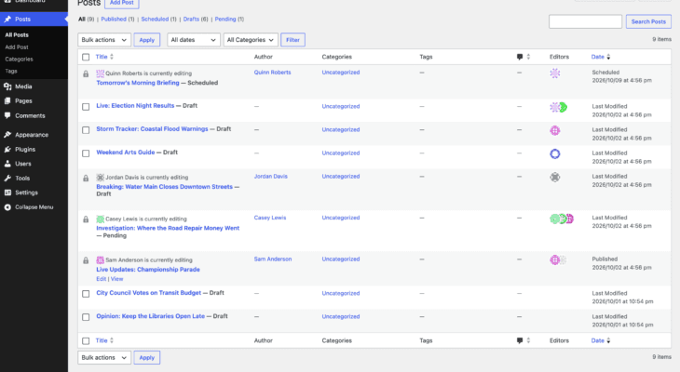The height and width of the screenshot is (372, 680).
Task: Sort by Title in the table footer
Action: 104,340
